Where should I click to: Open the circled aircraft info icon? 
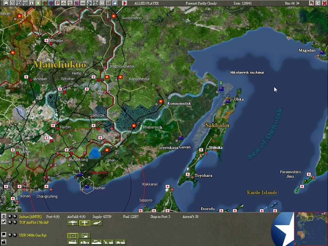[x=19, y=3]
